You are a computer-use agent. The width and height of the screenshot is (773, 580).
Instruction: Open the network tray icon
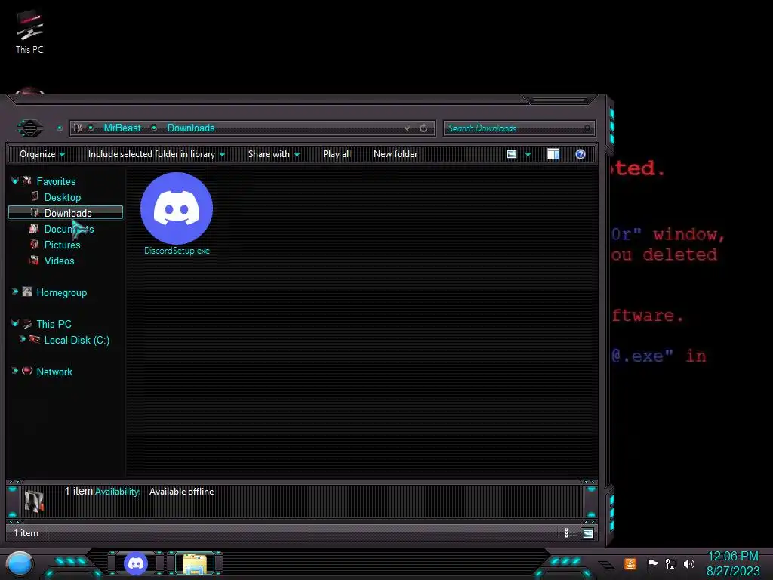(x=671, y=563)
